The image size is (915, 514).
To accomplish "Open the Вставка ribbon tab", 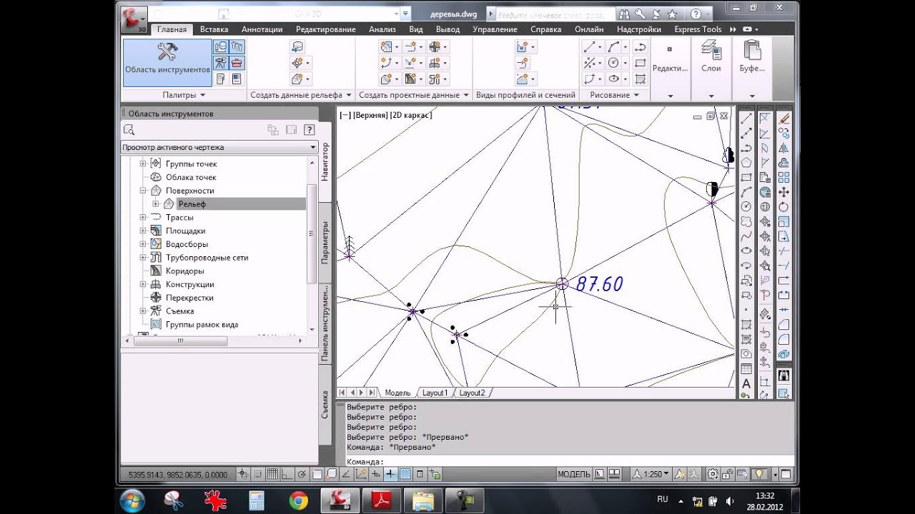I will [214, 29].
